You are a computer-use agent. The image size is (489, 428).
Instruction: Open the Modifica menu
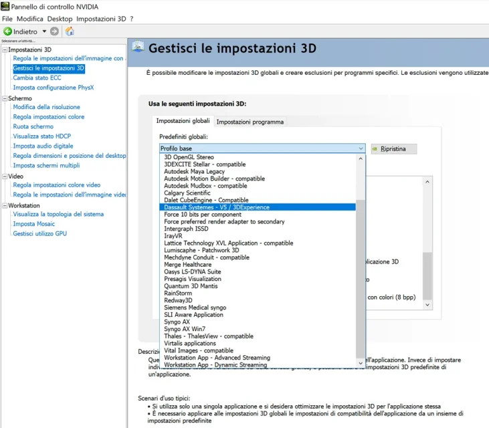point(30,19)
